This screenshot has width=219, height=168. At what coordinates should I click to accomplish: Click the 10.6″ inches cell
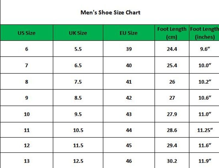tap(205, 98)
